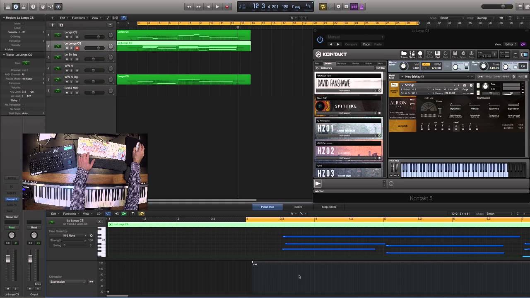
Task: Mute the Longs CS track
Action: (x=67, y=37)
